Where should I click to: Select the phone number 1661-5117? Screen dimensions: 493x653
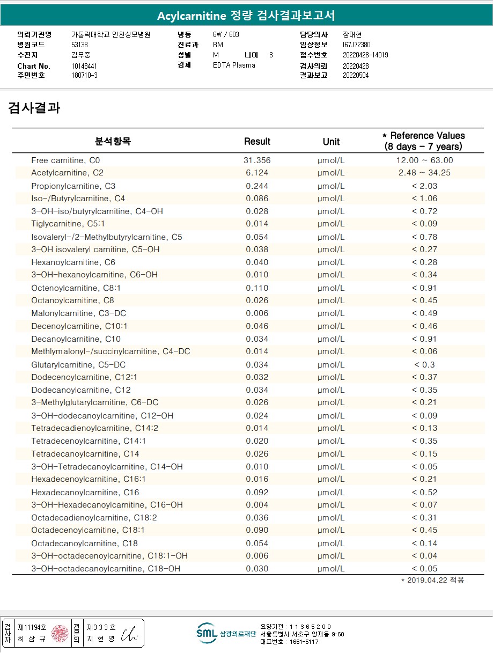pyautogui.click(x=304, y=642)
